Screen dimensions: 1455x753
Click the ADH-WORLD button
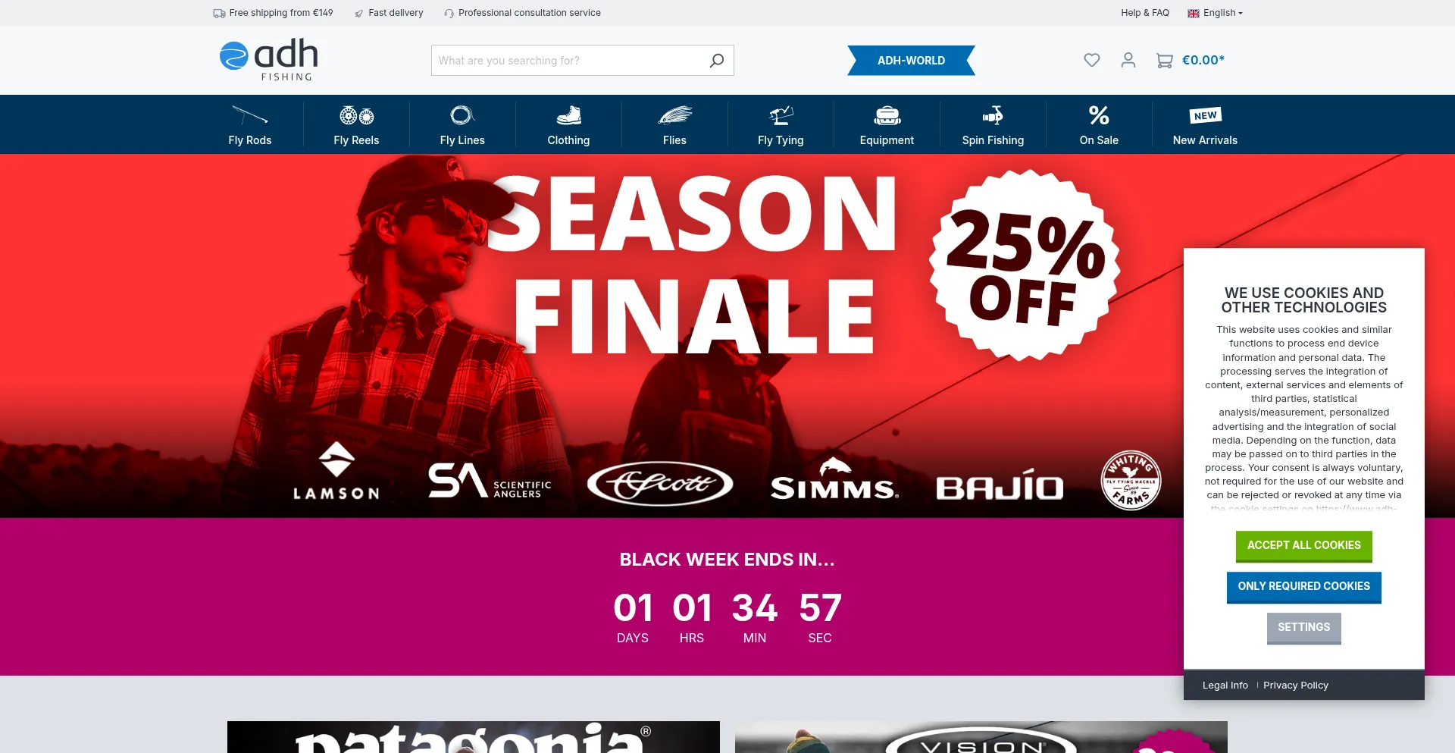(911, 61)
